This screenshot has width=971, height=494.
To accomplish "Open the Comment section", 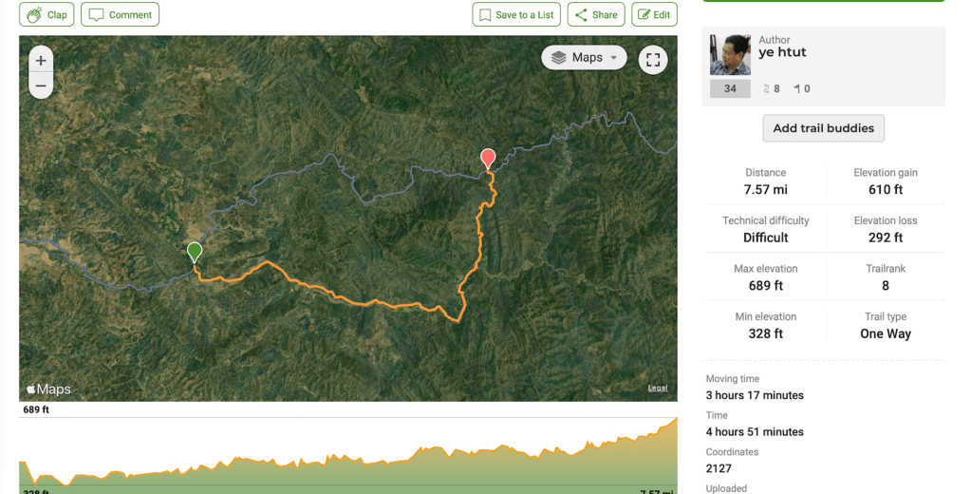I will click(x=120, y=14).
